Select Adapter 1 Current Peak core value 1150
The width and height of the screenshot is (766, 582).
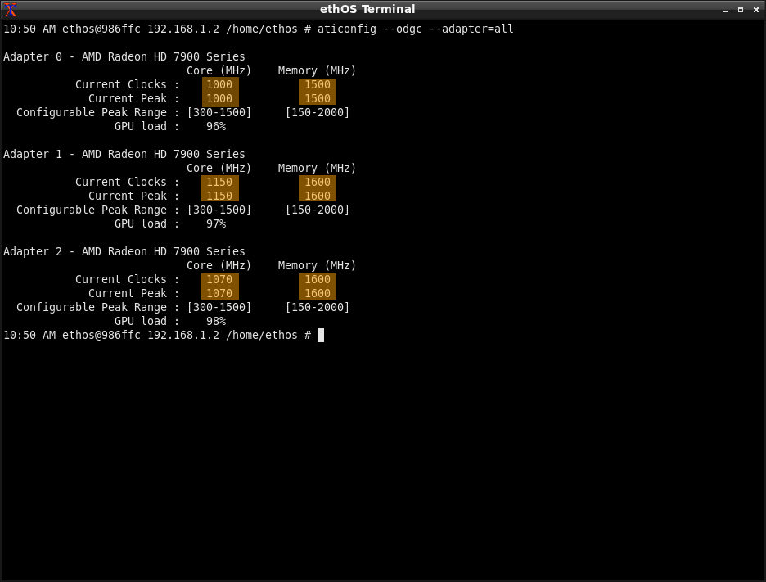coord(220,196)
